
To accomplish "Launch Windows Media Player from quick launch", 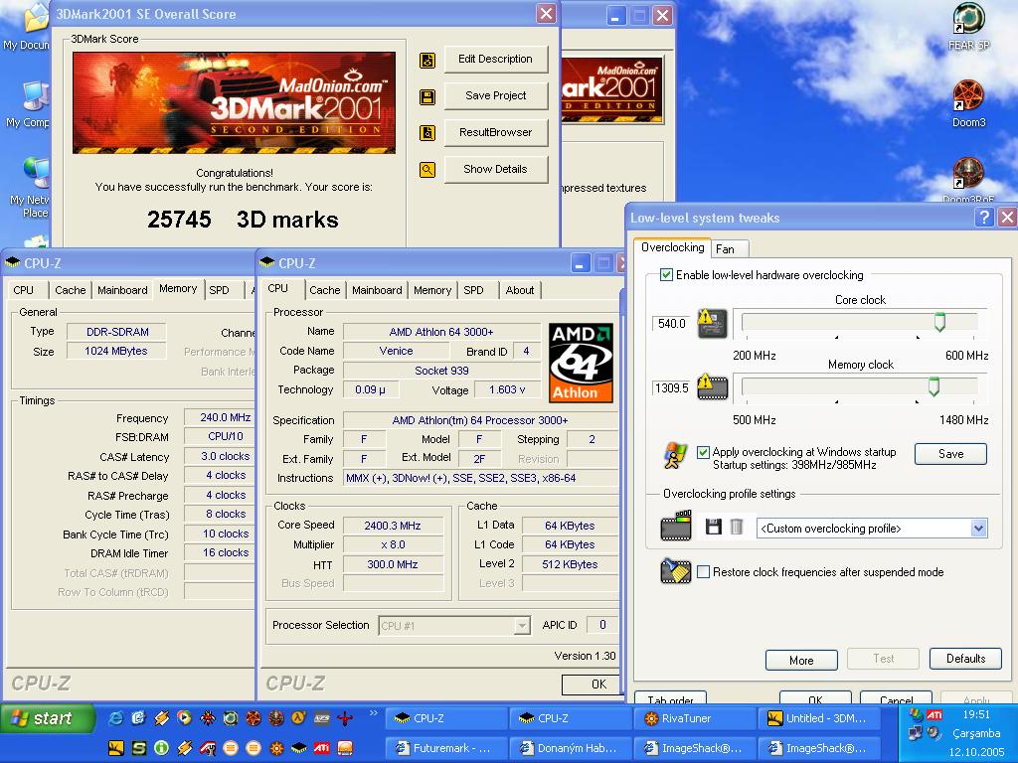I will pos(184,717).
